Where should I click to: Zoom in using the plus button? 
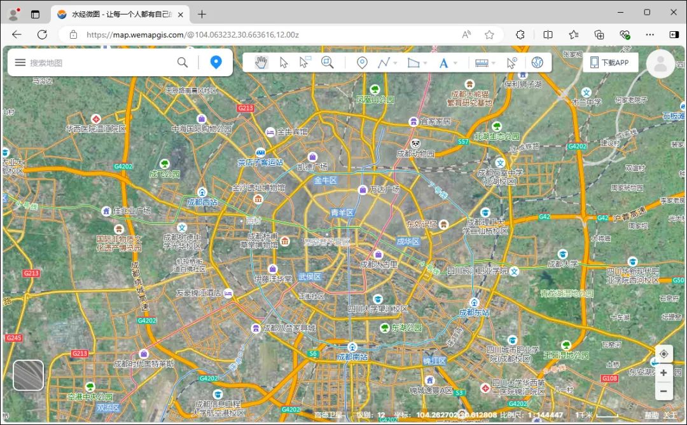click(x=663, y=373)
